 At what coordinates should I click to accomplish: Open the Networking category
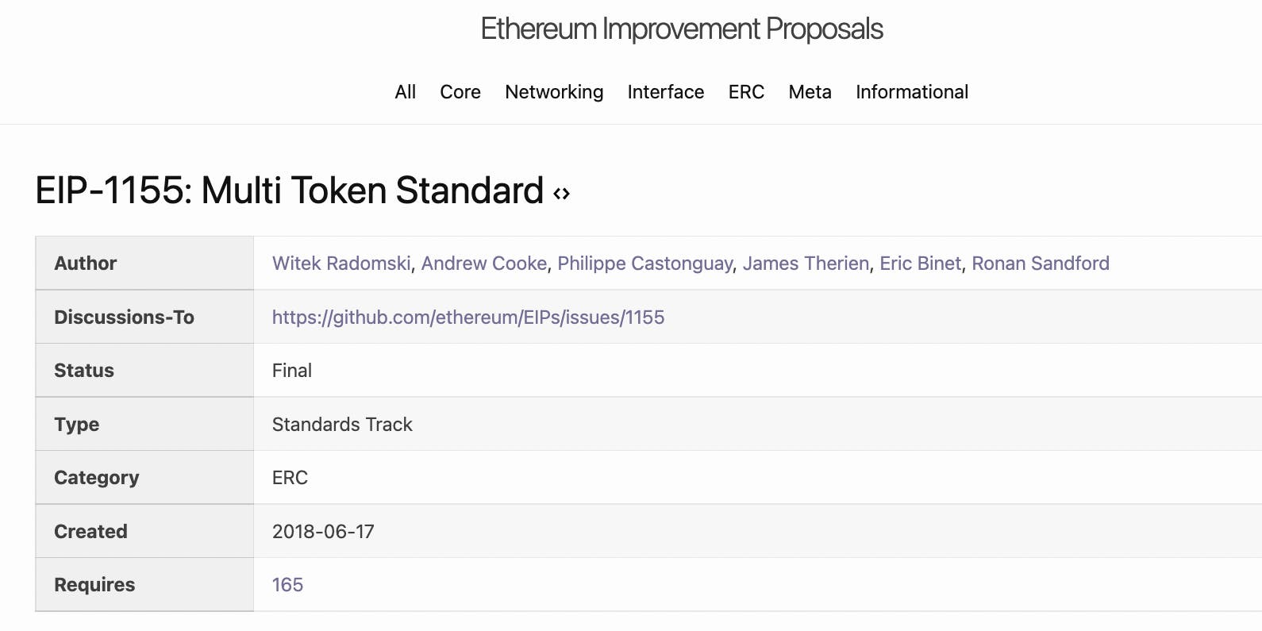(x=554, y=92)
